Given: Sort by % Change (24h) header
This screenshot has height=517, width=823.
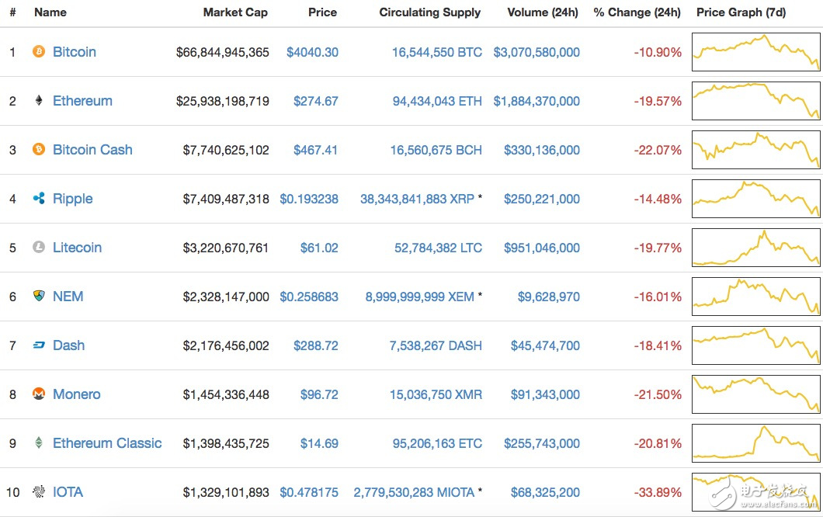Looking at the screenshot, I should (637, 12).
